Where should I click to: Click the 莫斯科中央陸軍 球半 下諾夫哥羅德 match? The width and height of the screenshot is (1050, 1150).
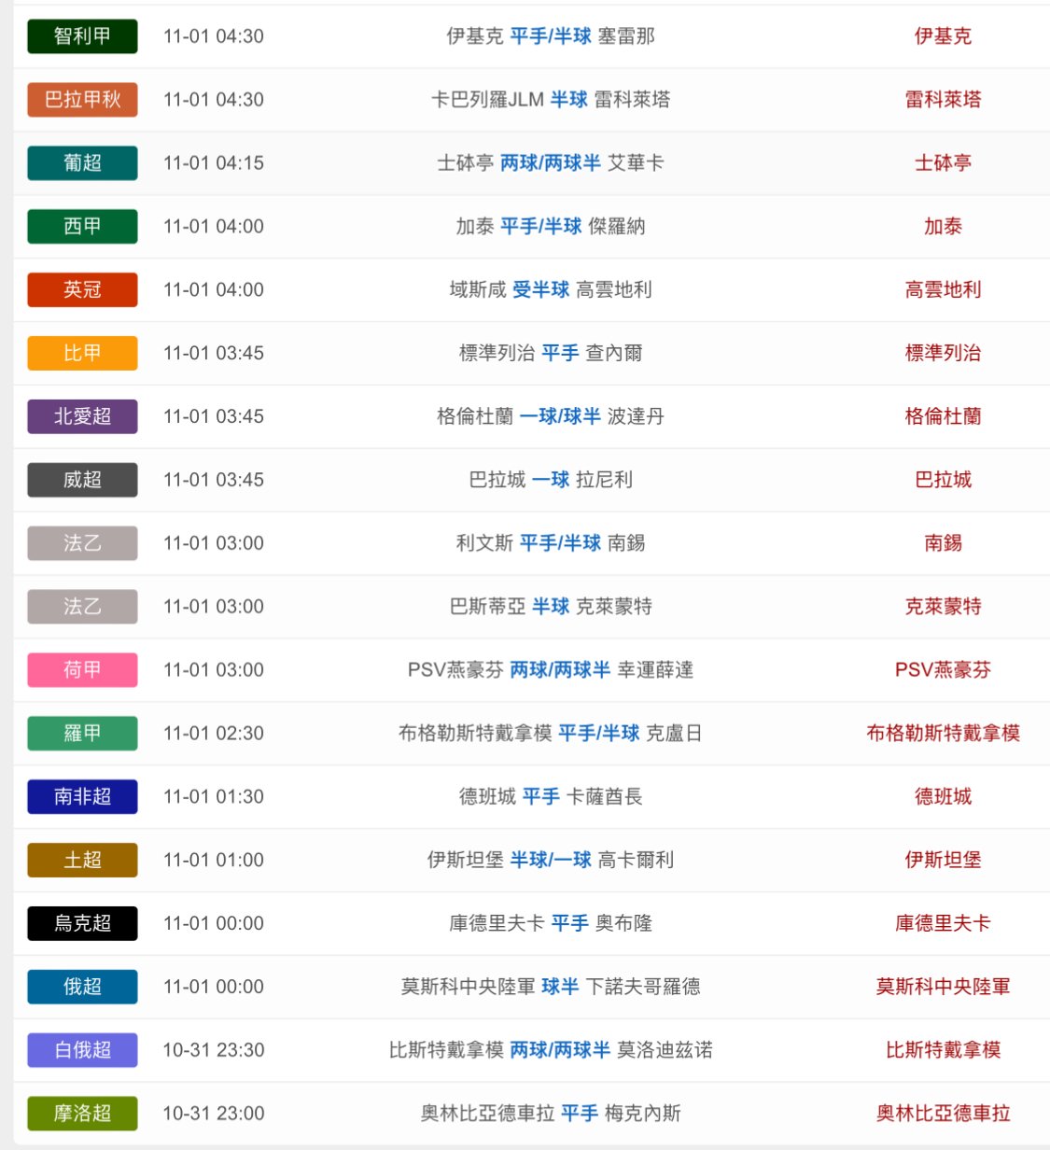click(550, 987)
